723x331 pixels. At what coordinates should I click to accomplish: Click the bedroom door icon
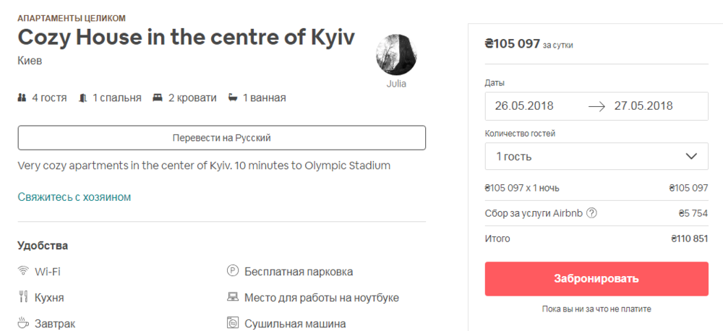[x=83, y=98]
